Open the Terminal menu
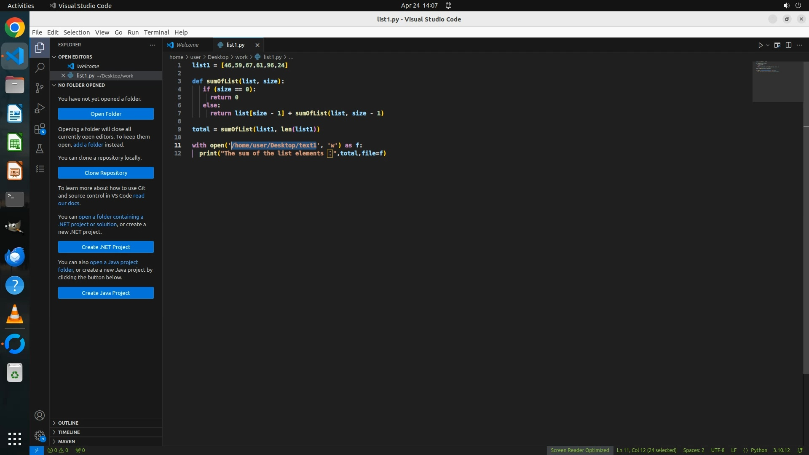The width and height of the screenshot is (809, 455). tap(156, 32)
